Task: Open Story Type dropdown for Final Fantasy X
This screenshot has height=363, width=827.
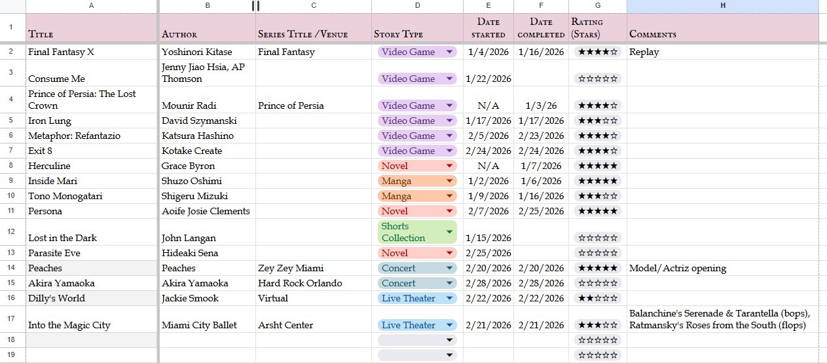Action: [449, 52]
